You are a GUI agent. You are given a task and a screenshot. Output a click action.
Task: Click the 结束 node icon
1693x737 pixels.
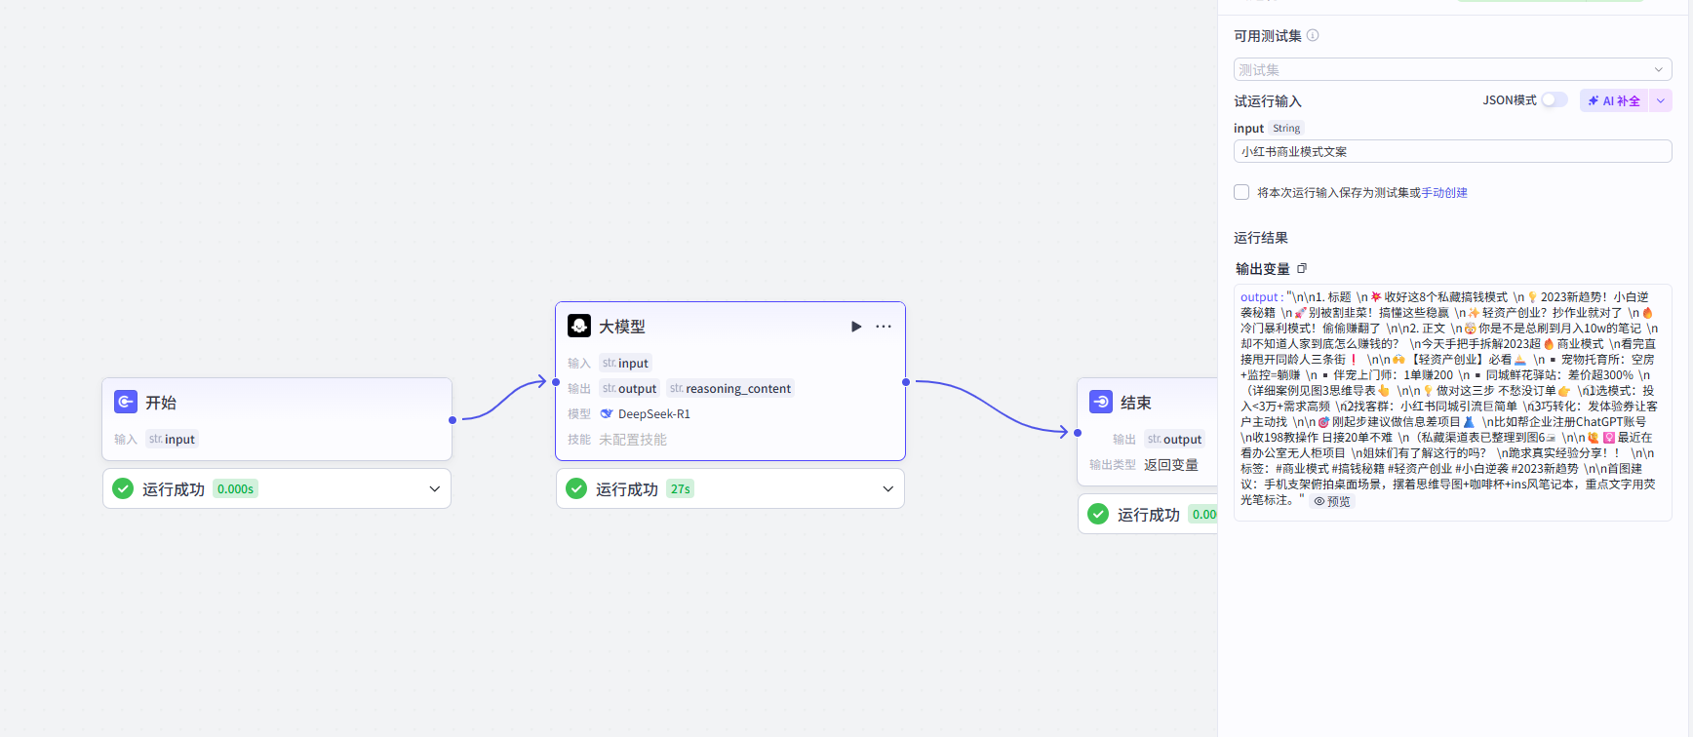click(1101, 402)
